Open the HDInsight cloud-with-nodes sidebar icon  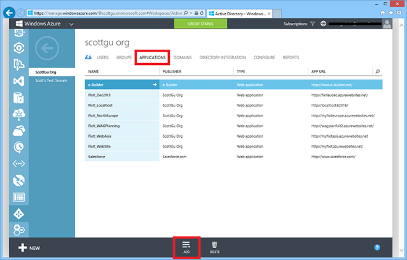(18, 115)
